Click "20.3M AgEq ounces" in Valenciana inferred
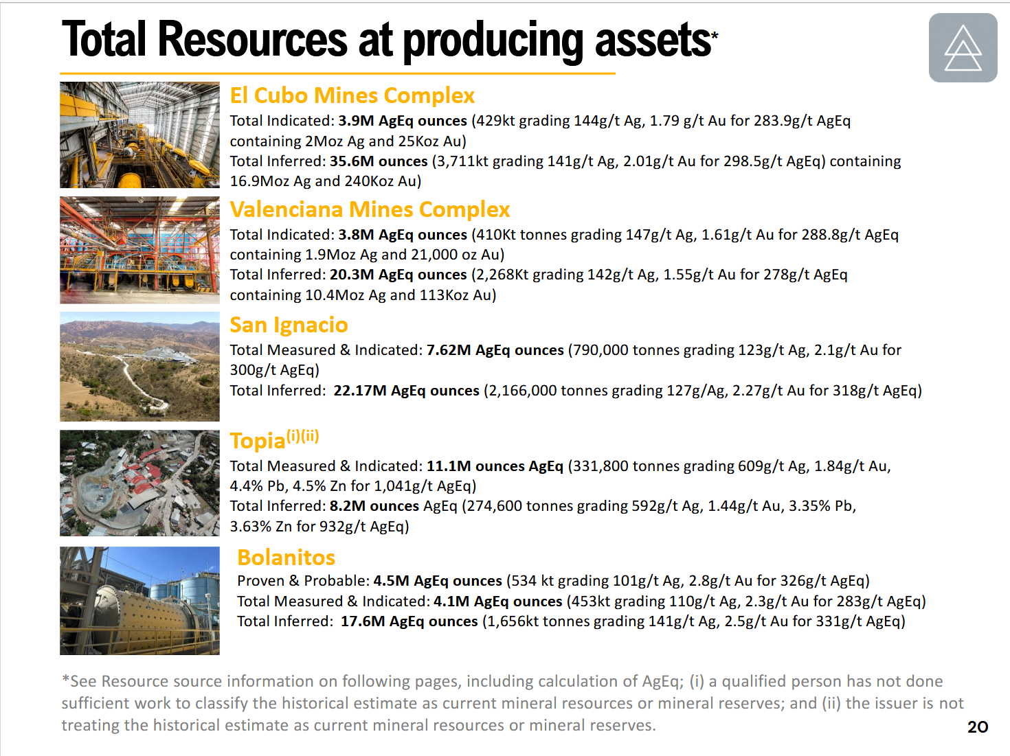Image resolution: width=1010 pixels, height=756 pixels. [399, 275]
